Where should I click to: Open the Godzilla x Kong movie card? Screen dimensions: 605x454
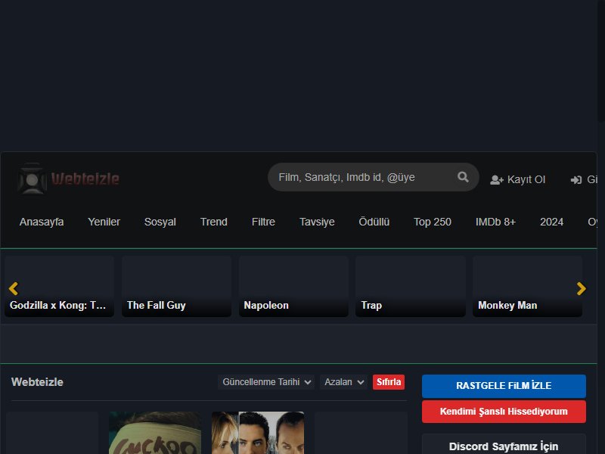point(60,286)
